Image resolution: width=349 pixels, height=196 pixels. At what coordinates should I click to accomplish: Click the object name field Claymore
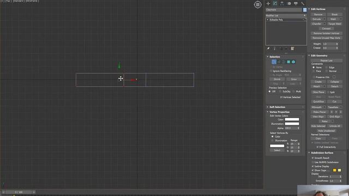(x=284, y=10)
